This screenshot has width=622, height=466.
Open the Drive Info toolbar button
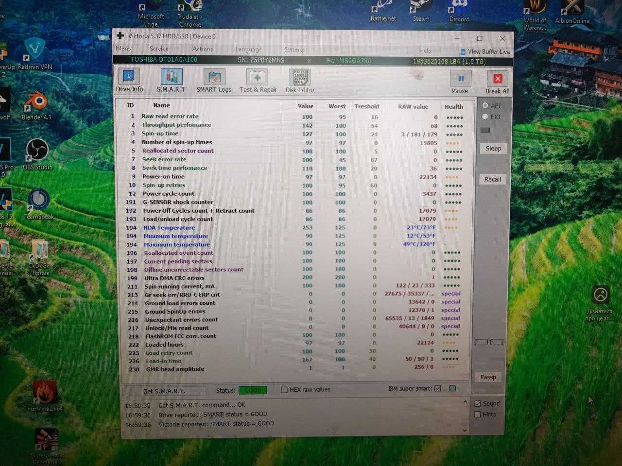pyautogui.click(x=129, y=80)
